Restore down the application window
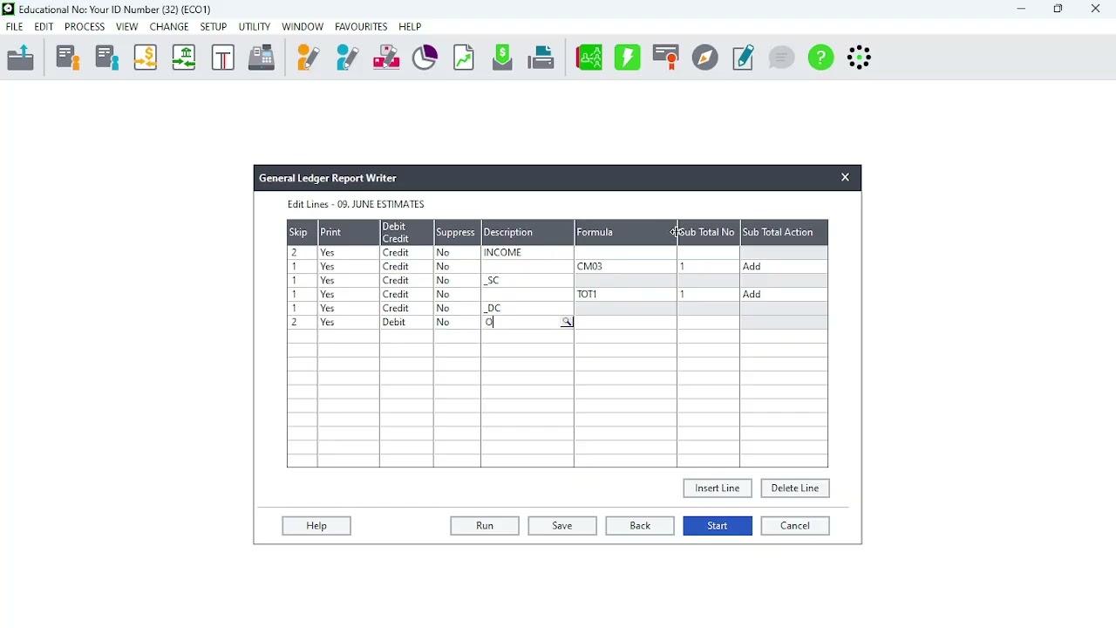This screenshot has width=1116, height=628. click(x=1058, y=10)
